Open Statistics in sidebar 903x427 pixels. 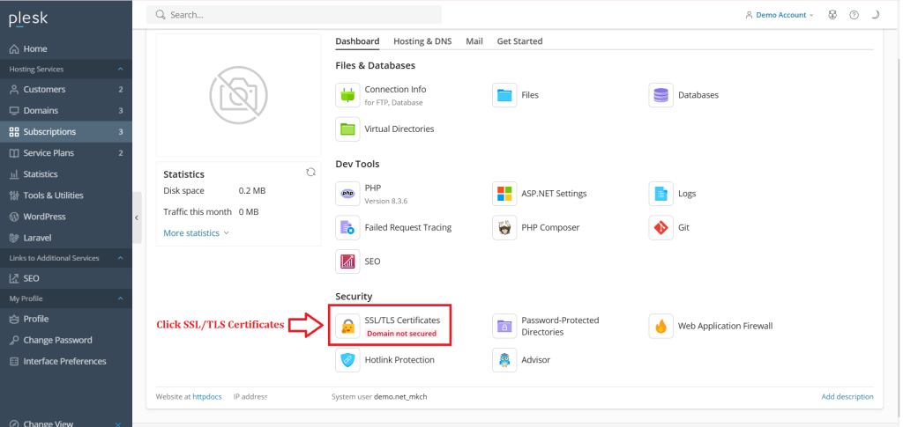click(x=66, y=174)
